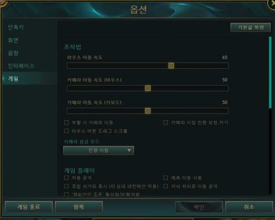Open the 카메라 잠금 모드 dropdown

99,150
